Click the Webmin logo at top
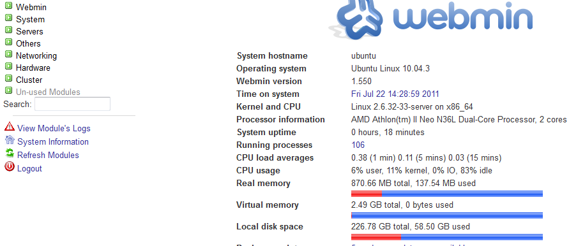Image resolution: width=569 pixels, height=246 pixels. coord(431,18)
